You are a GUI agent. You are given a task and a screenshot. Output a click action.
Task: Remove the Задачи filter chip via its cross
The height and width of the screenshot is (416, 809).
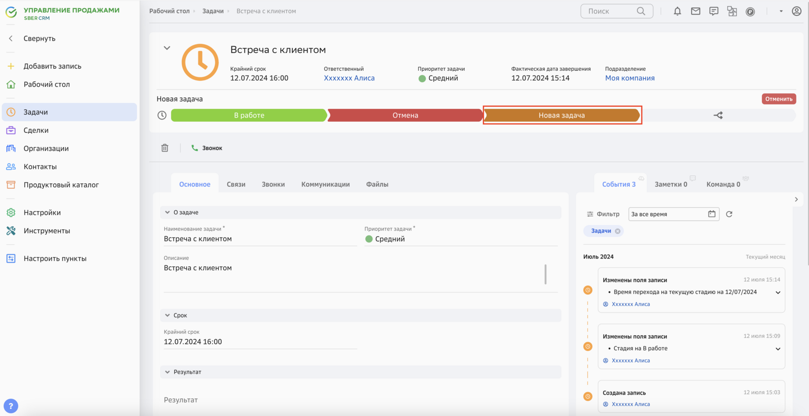[618, 231]
